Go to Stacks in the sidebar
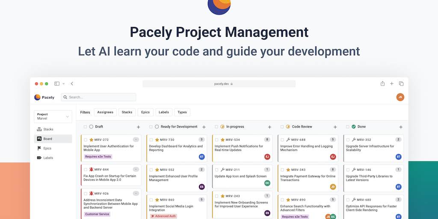438x219 pixels. [x=48, y=129]
